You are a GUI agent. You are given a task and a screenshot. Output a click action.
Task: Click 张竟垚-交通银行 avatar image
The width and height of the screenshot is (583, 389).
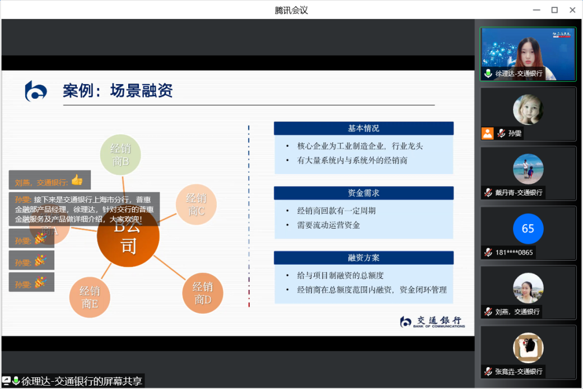(x=528, y=348)
